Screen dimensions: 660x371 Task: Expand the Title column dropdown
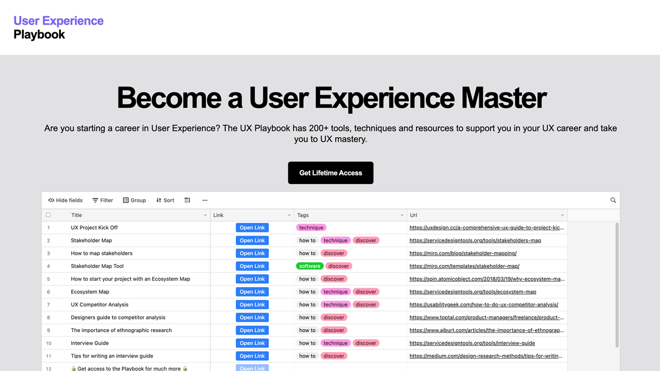coord(205,215)
